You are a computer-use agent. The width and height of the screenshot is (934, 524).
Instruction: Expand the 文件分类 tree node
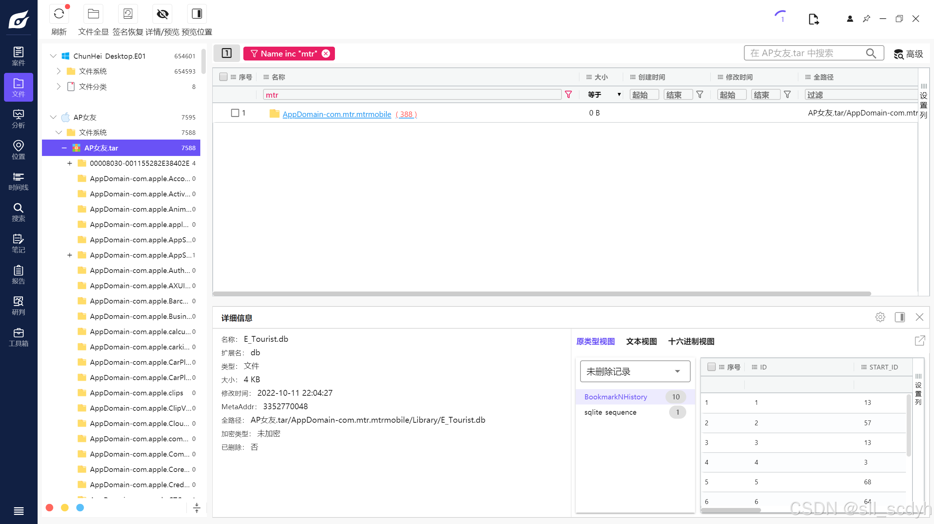coord(58,86)
